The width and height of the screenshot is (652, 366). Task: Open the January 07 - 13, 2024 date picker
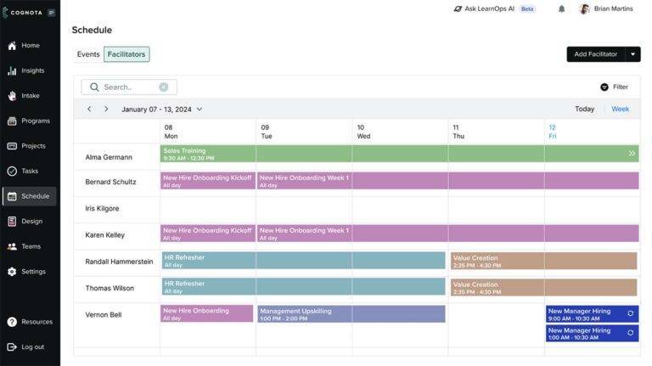(x=161, y=109)
